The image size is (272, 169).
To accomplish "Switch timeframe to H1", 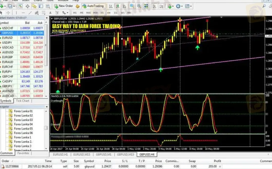I will point(102,13).
